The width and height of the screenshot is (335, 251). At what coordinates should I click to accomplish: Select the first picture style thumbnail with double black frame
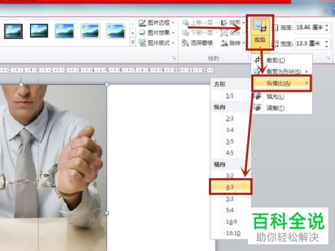click(x=13, y=31)
